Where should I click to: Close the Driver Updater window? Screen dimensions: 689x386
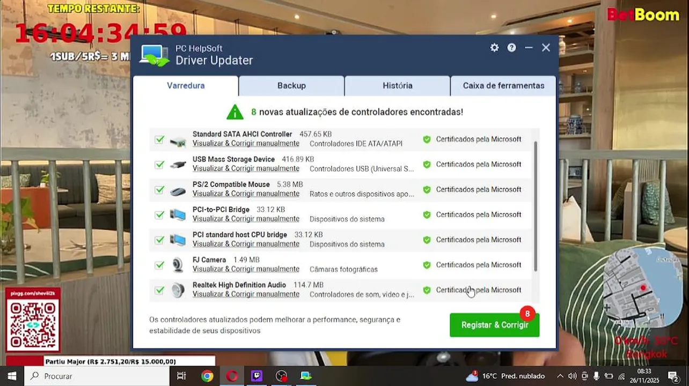[546, 48]
